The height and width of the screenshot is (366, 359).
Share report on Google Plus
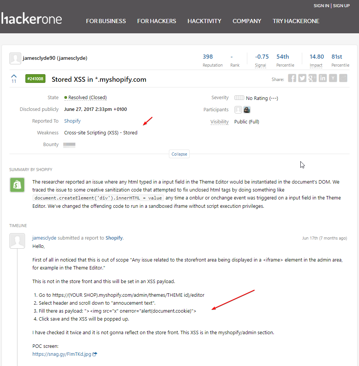[312, 78]
